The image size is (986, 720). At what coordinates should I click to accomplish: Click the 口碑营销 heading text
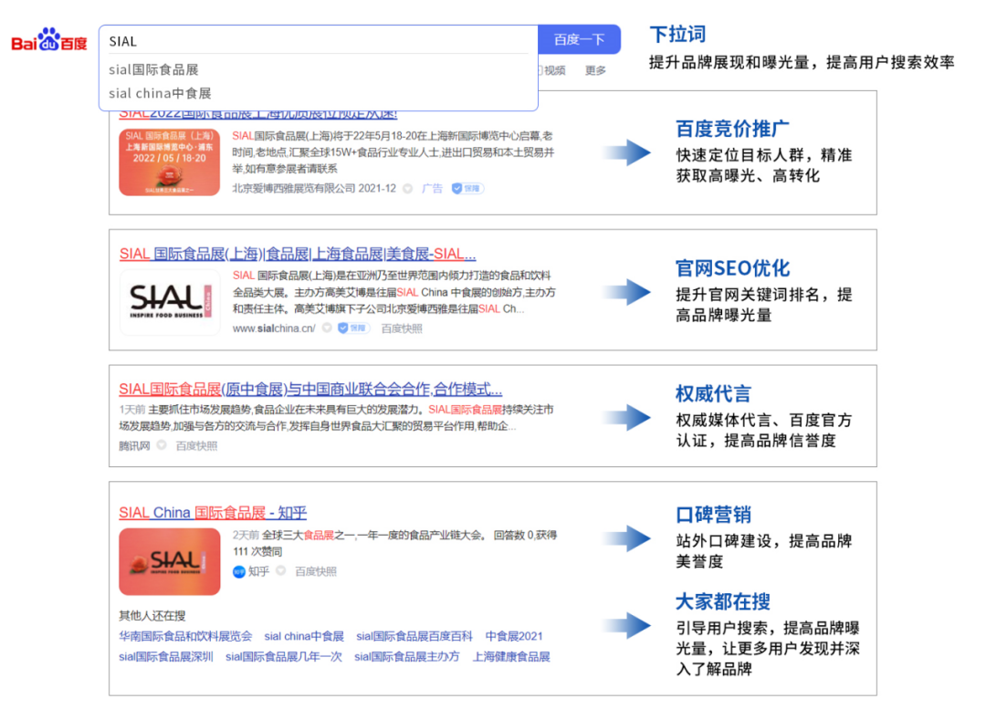713,515
